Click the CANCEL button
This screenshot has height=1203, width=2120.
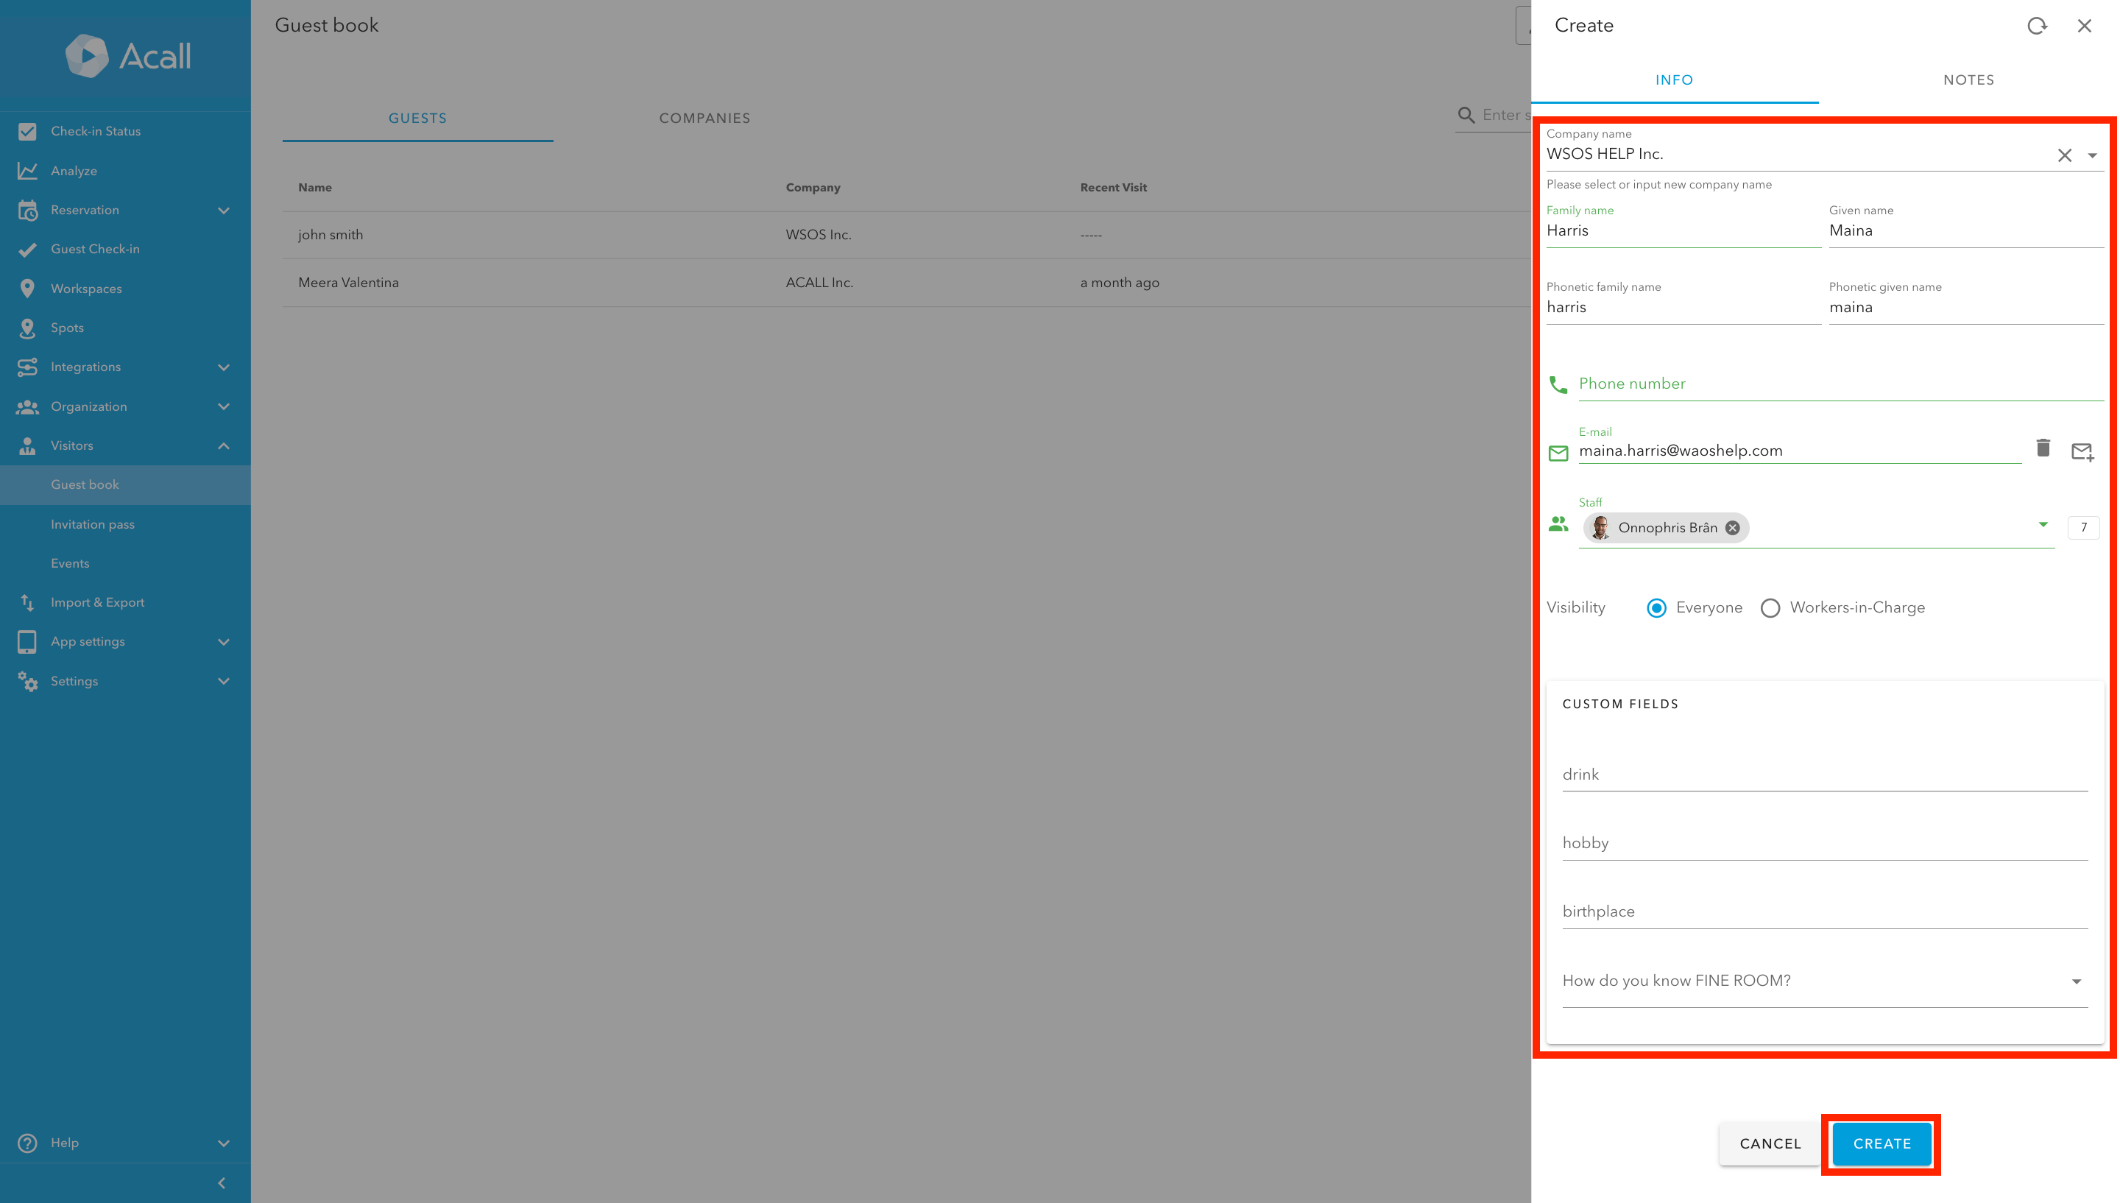click(x=1770, y=1144)
